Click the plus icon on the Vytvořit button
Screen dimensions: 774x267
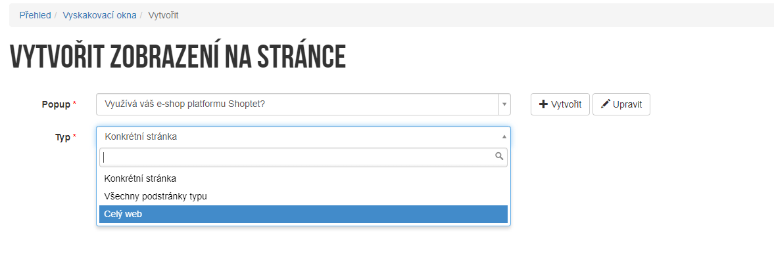543,104
